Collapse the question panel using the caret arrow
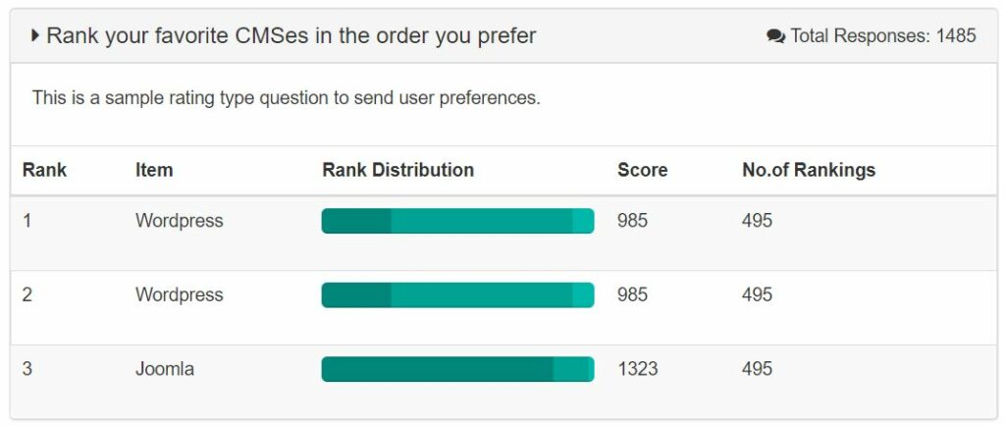 tap(35, 36)
